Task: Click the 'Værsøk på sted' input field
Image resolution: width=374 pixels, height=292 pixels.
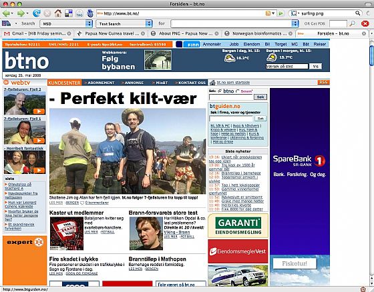Action: 287,67
